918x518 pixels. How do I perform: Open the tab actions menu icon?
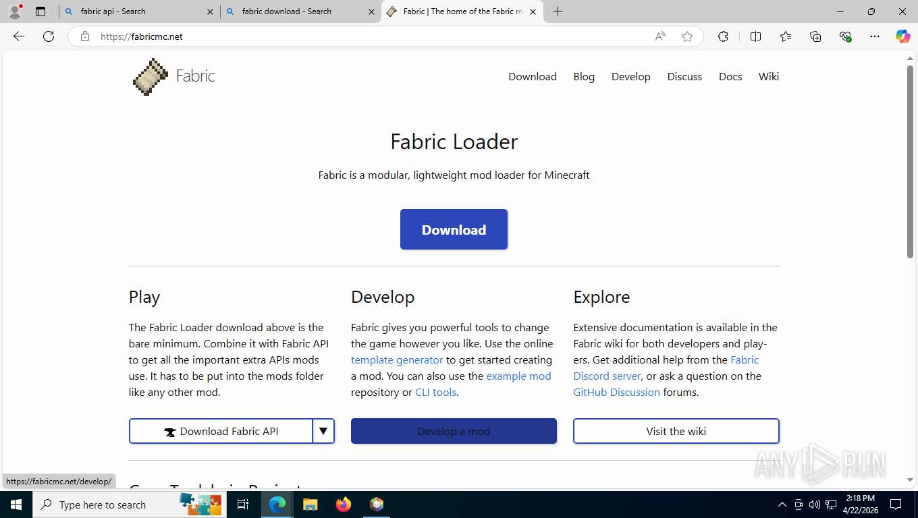(40, 11)
